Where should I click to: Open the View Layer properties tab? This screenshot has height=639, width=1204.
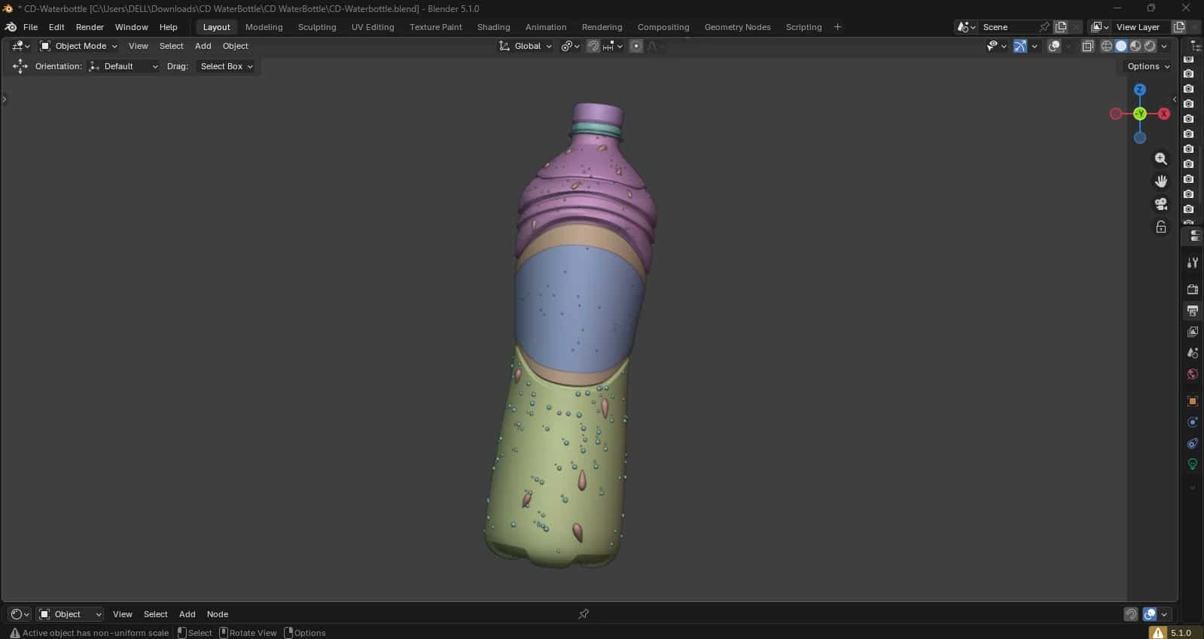pyautogui.click(x=1192, y=332)
